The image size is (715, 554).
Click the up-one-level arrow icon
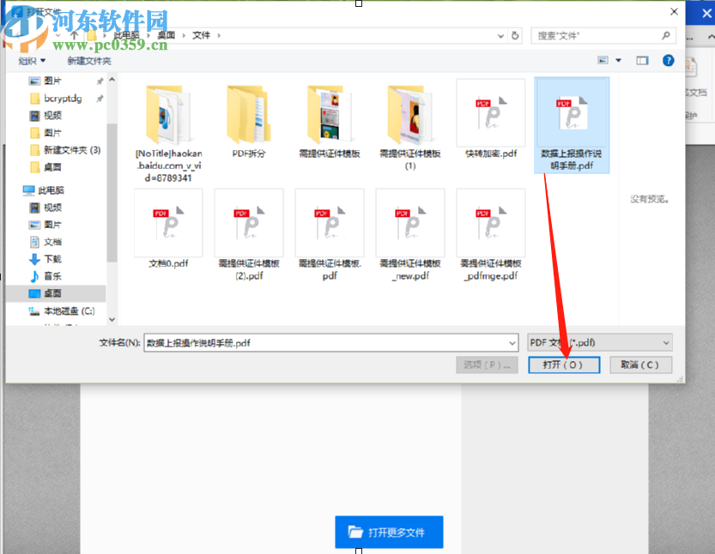[x=73, y=34]
